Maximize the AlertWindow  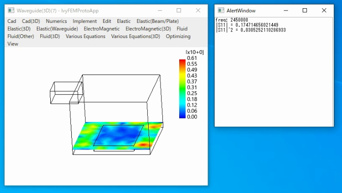(x=305, y=11)
